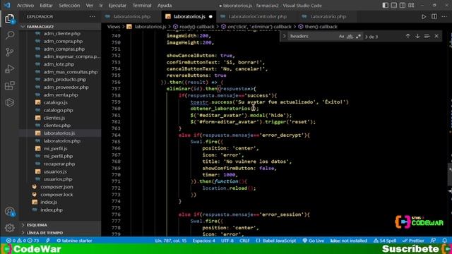The image size is (452, 254).
Task: Run the current file with play icon
Action: pyautogui.click(x=424, y=17)
